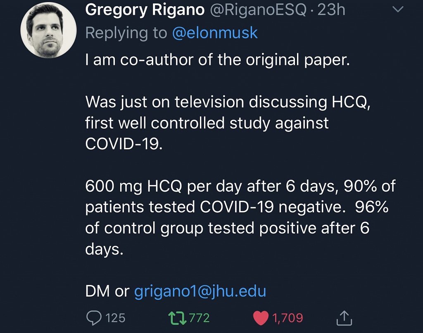The width and height of the screenshot is (423, 333).
Task: Click the 772 retweets count
Action: [200, 318]
